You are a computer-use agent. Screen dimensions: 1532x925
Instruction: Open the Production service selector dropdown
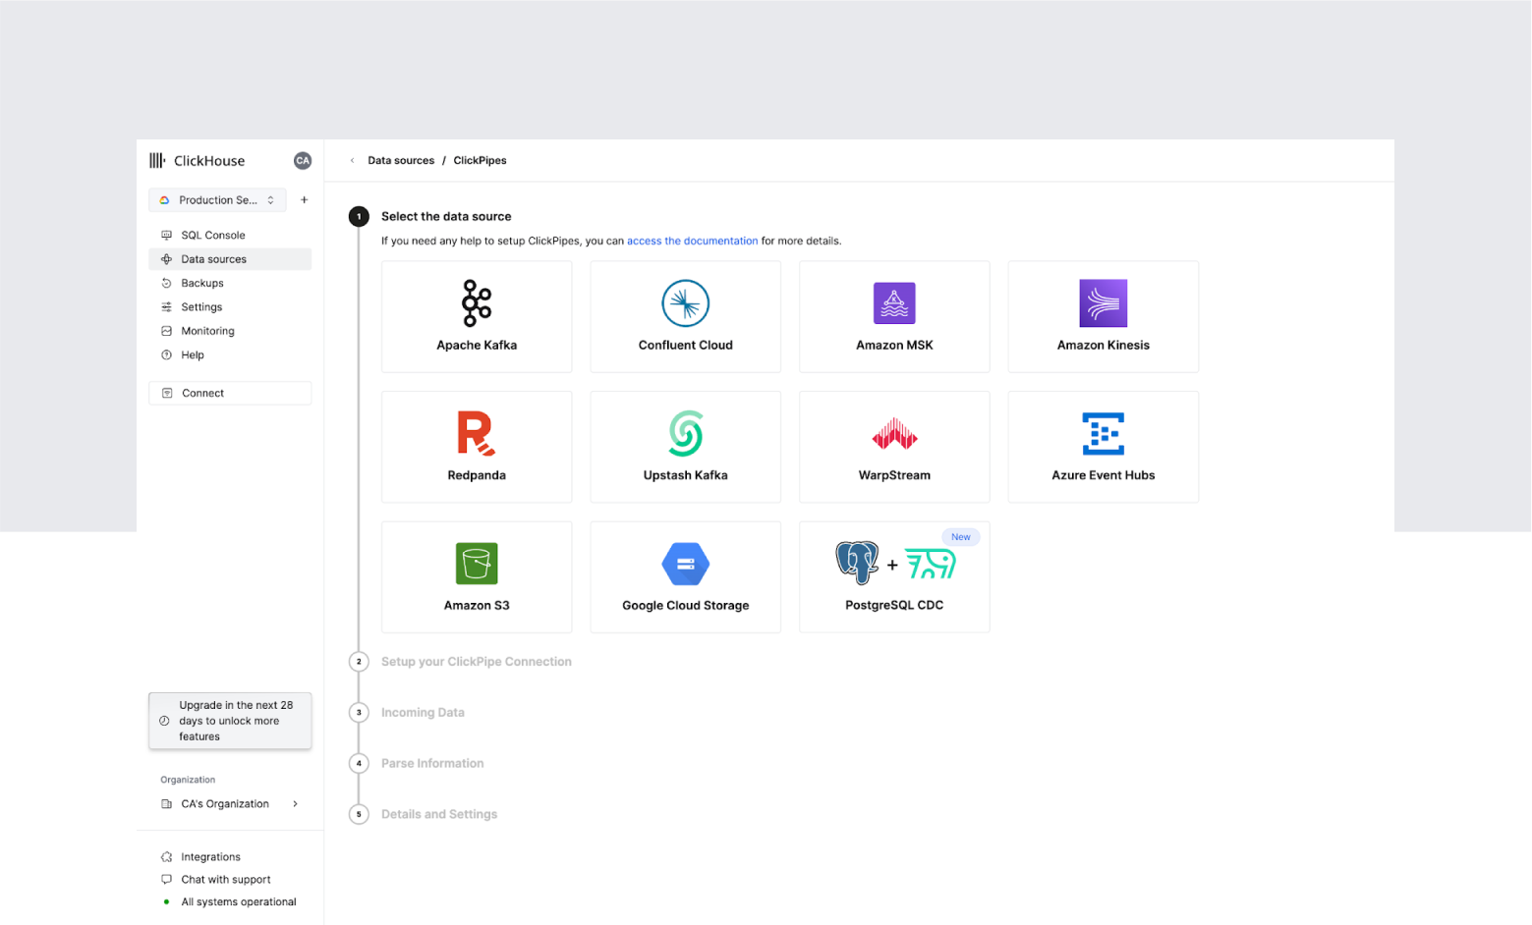[x=217, y=200]
